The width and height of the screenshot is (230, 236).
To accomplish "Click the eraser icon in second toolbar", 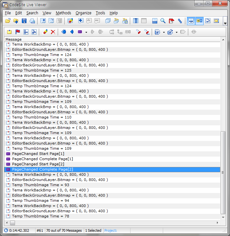I will (x=45, y=32).
